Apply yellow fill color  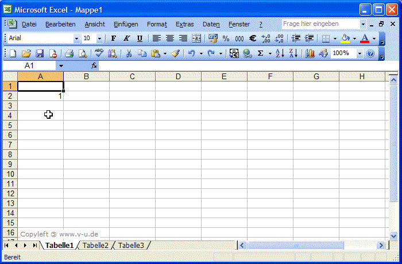click(x=345, y=38)
